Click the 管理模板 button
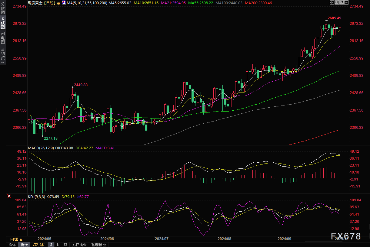370x247 pixels. click(x=98, y=245)
